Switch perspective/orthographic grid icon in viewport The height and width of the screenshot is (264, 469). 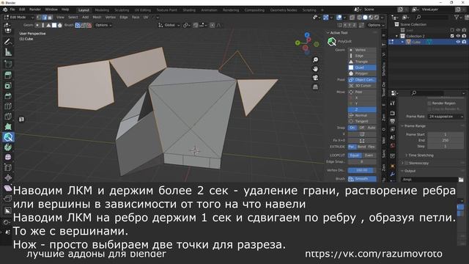pos(315,87)
